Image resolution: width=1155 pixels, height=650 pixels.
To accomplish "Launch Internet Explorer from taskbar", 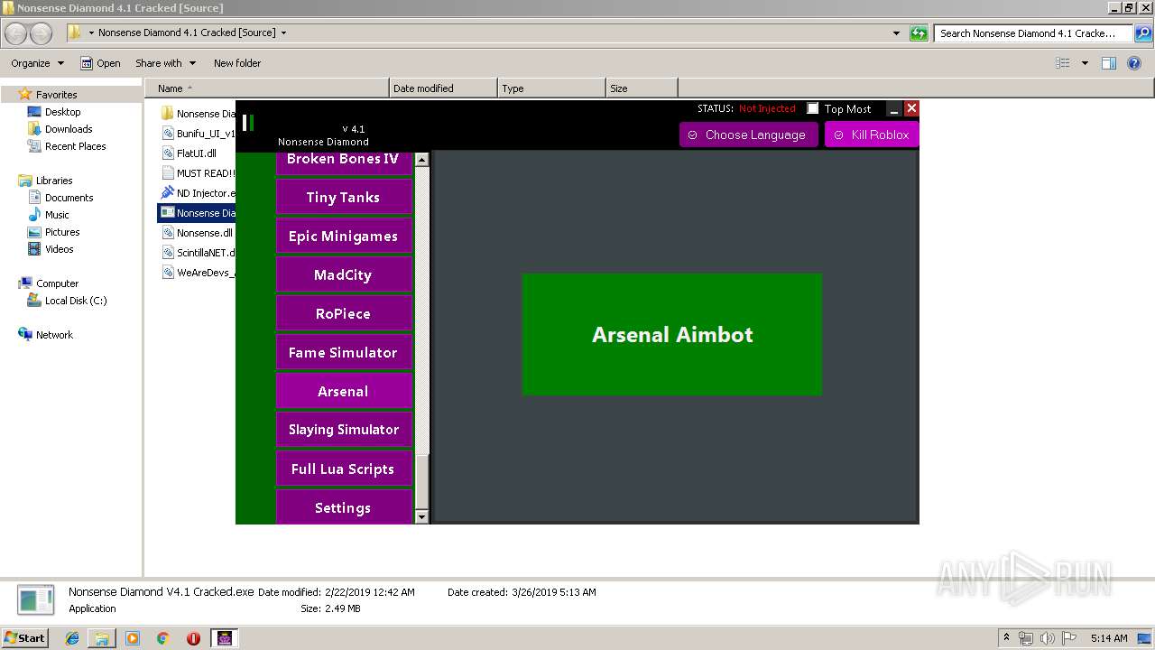I will (72, 638).
